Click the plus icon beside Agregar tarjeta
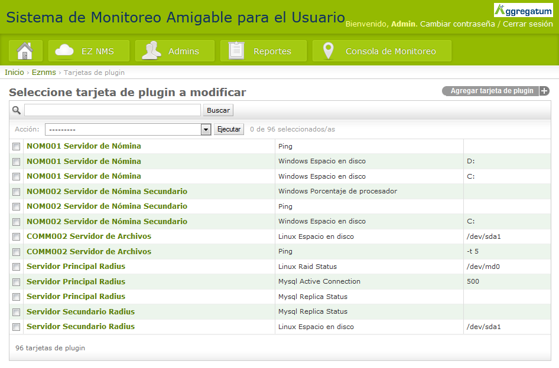This screenshot has width=559, height=368. (x=544, y=91)
